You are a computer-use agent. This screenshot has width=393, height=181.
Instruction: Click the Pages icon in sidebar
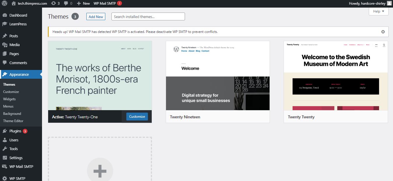(x=5, y=54)
